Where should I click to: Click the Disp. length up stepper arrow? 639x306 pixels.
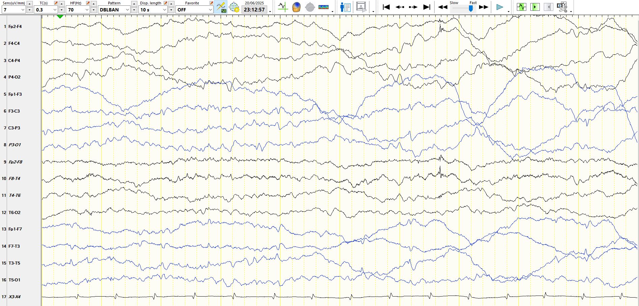[x=171, y=3]
